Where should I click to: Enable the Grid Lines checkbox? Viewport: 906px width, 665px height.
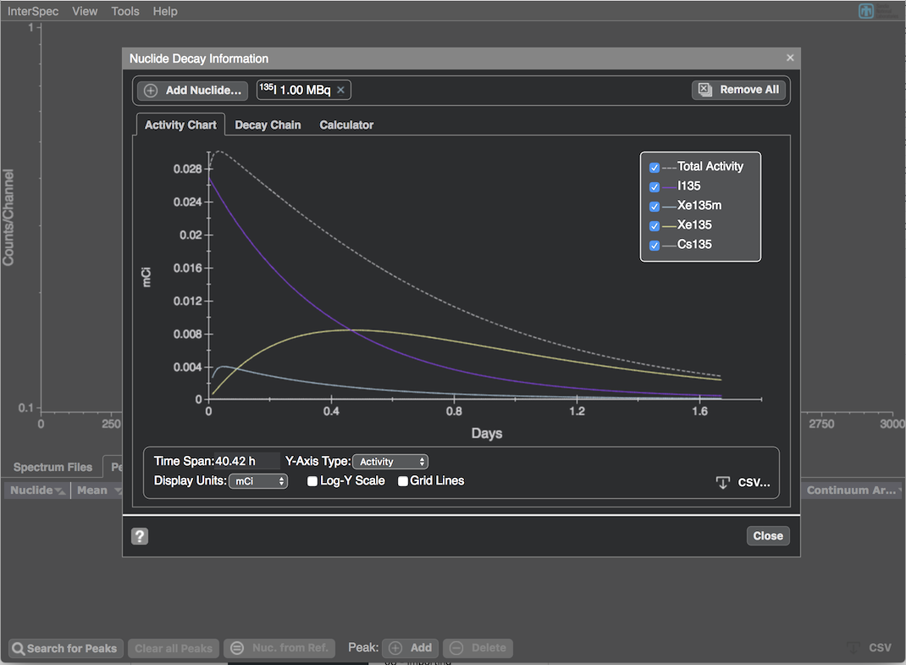[403, 481]
